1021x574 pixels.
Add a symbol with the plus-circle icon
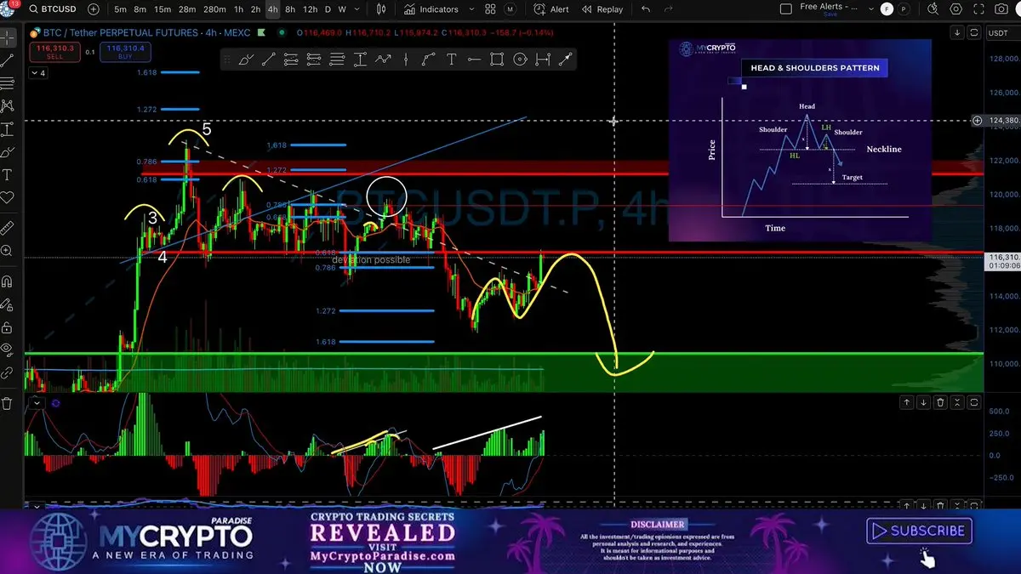(93, 9)
